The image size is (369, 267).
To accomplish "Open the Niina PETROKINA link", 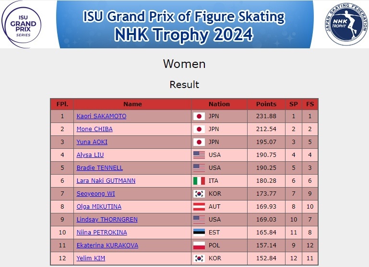I will [102, 232].
